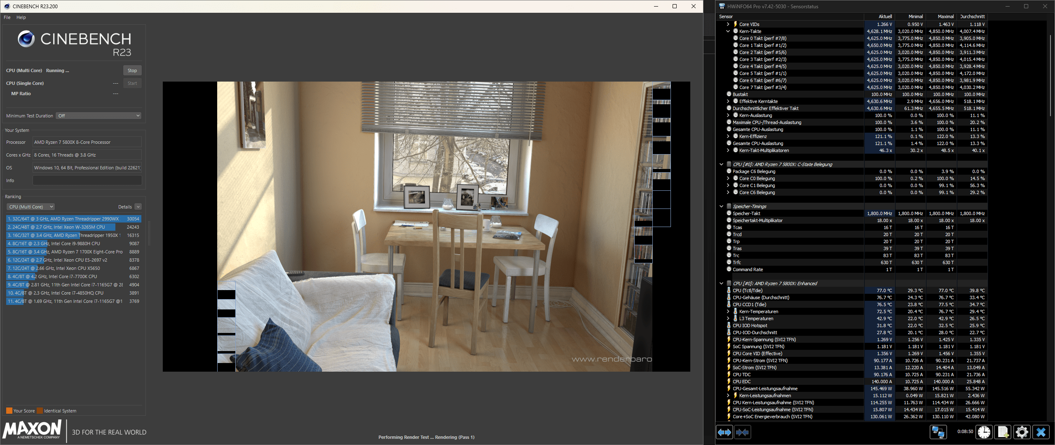This screenshot has height=445, width=1055.
Task: Select Intel Core i7-7700K ranking entry
Action: coord(73,276)
